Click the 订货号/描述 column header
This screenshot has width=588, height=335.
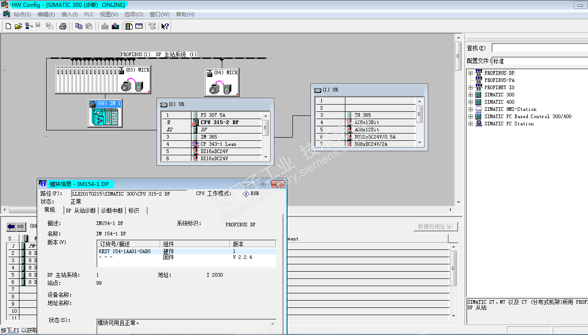coord(129,244)
